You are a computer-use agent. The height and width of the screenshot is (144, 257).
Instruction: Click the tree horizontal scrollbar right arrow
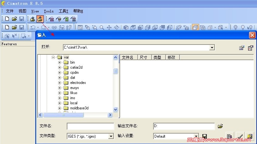click(110, 115)
